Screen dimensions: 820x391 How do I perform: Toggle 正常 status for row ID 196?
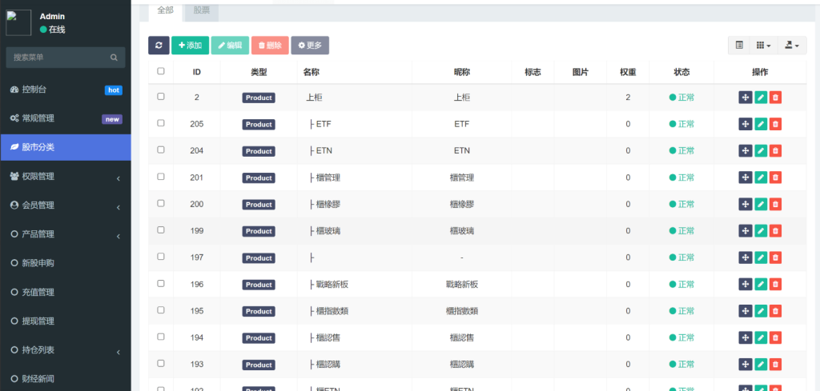pyautogui.click(x=681, y=285)
